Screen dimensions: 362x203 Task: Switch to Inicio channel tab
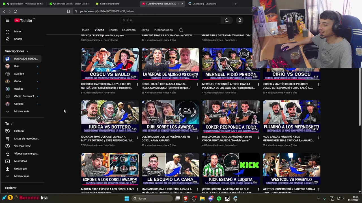click(x=86, y=30)
